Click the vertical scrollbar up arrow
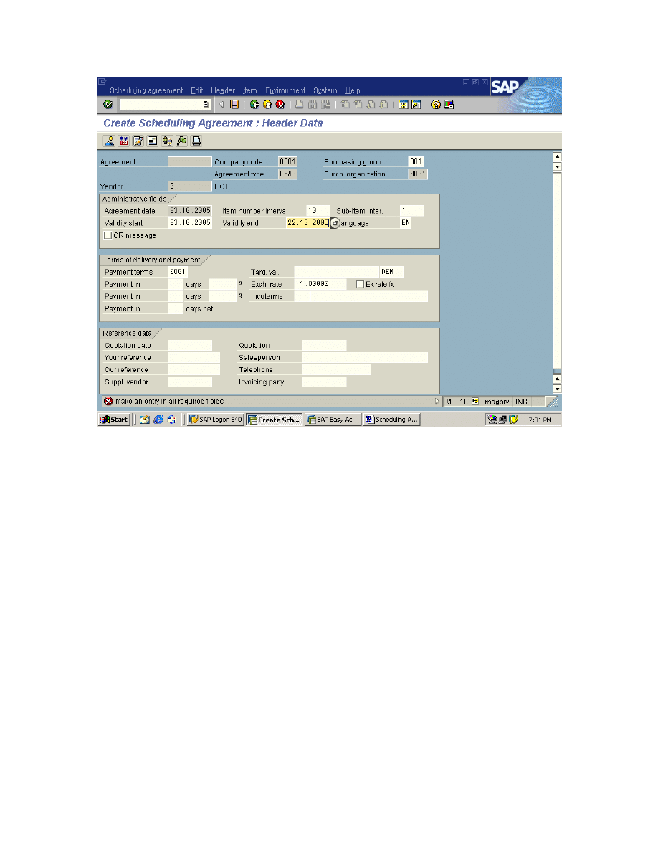Image resolution: width=658 pixels, height=852 pixels. pos(557,156)
